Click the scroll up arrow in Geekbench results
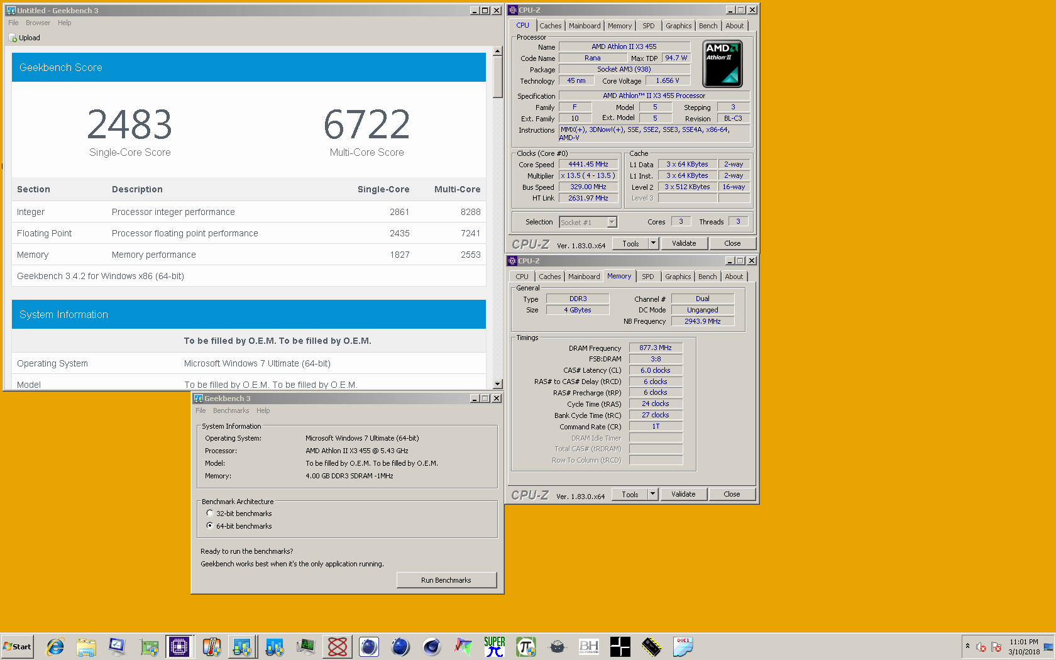Screen dimensions: 1056x660 click(x=498, y=52)
